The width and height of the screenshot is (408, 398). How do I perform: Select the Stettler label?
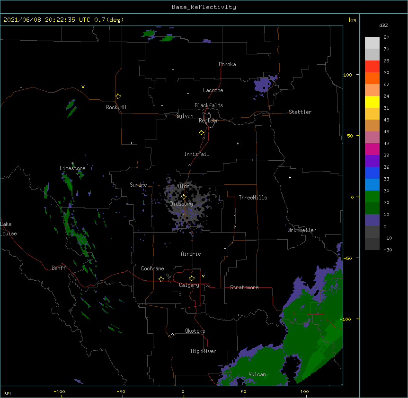pyautogui.click(x=300, y=112)
